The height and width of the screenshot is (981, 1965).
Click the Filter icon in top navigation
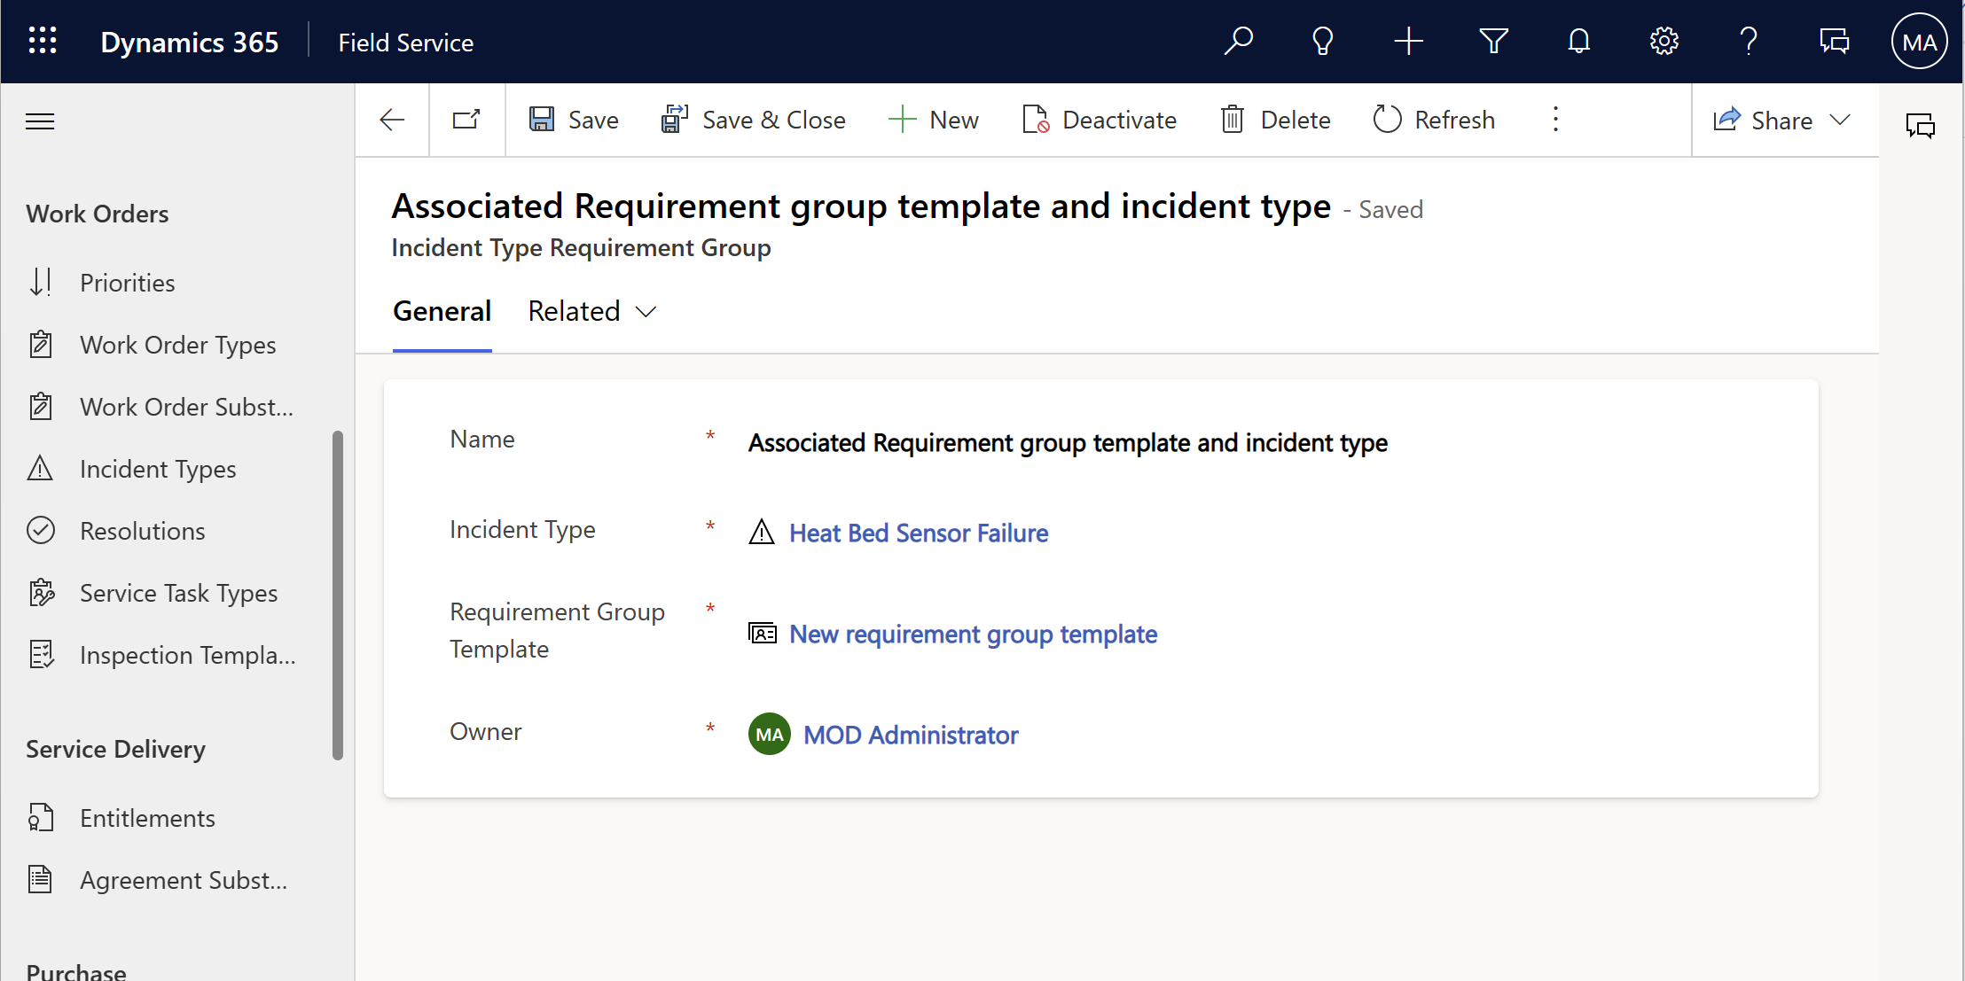(x=1492, y=42)
